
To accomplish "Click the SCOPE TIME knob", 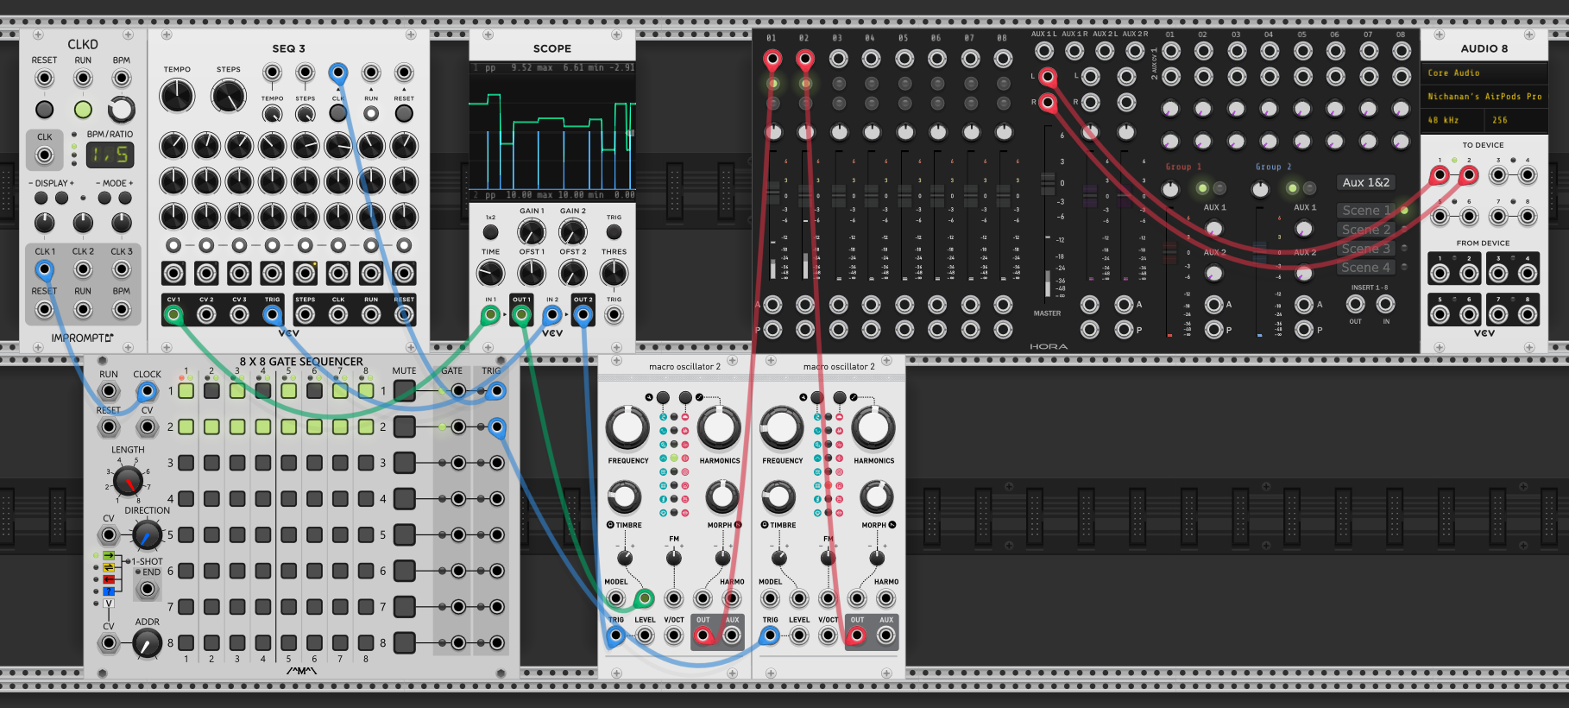I will [x=490, y=274].
